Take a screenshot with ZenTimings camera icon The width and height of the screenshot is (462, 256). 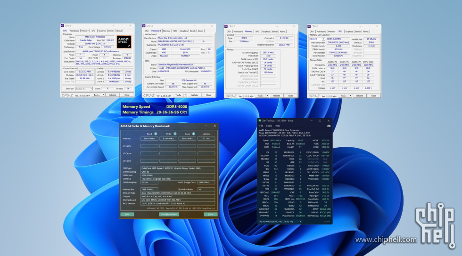click(x=329, y=126)
